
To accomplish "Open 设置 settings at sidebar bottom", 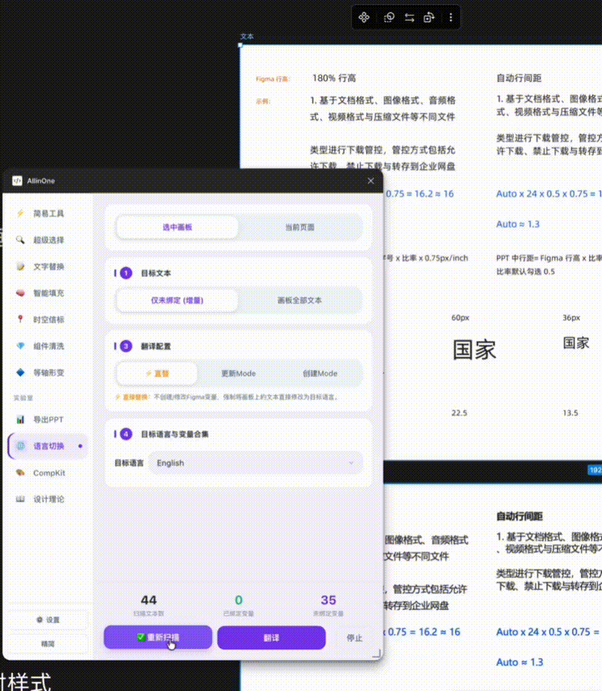I will (x=48, y=620).
